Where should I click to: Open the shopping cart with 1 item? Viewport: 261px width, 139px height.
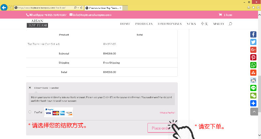(225, 15)
